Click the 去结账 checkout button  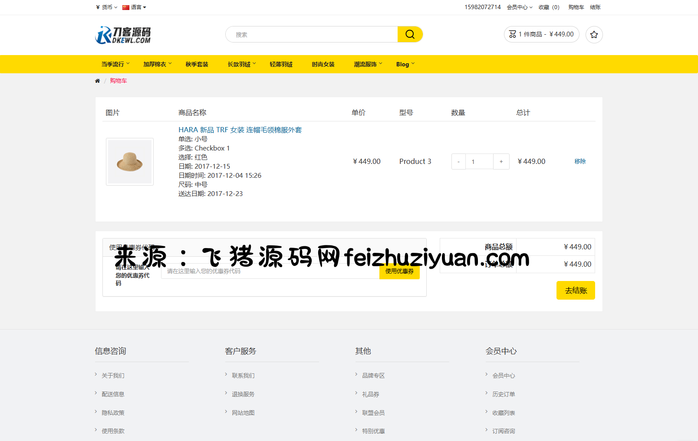click(x=576, y=291)
